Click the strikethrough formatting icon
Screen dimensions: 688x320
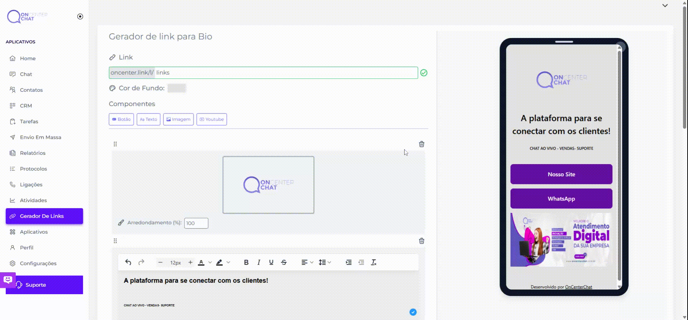coord(284,262)
